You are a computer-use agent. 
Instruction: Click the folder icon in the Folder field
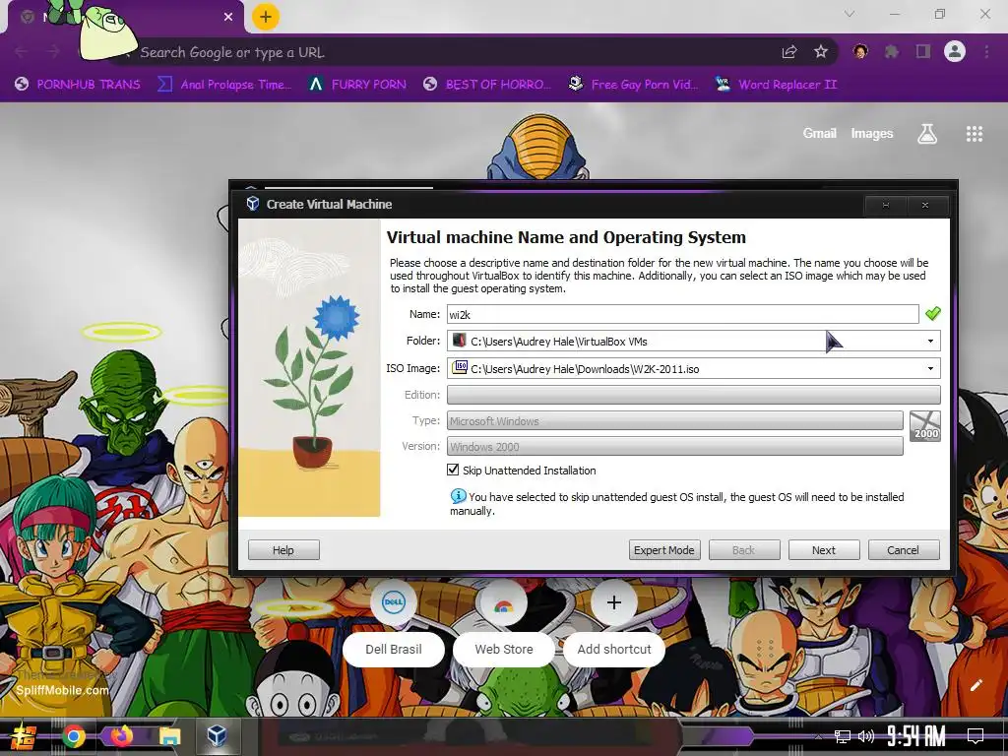point(459,341)
